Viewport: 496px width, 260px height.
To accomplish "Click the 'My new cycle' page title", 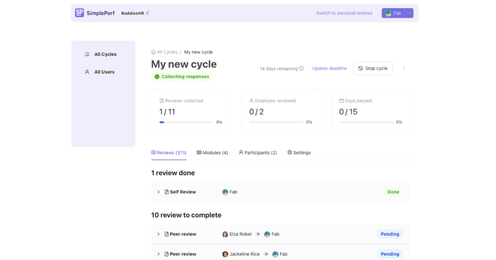I will [184, 64].
